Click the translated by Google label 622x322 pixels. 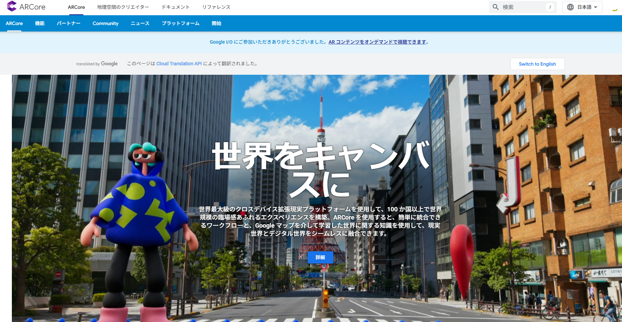[97, 64]
